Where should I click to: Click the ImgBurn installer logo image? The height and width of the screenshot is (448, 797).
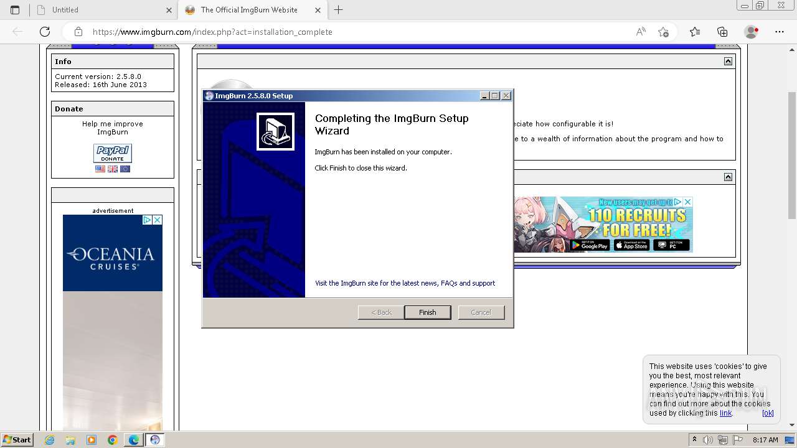point(275,131)
